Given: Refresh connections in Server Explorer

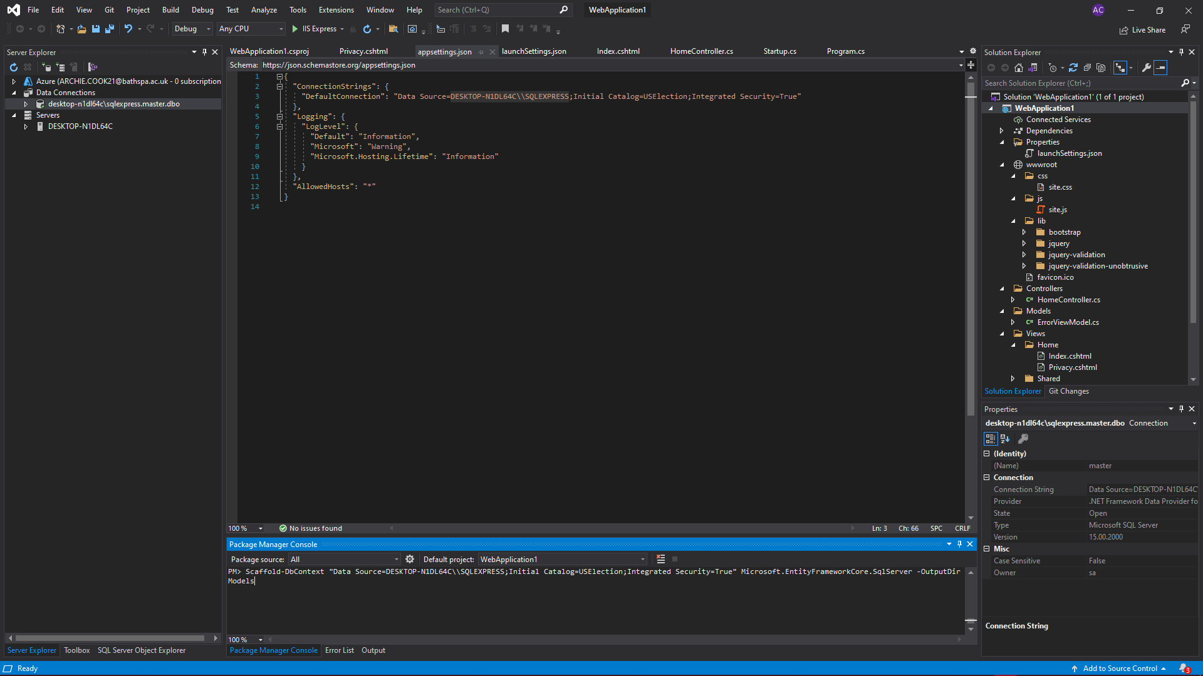Looking at the screenshot, I should (x=14, y=67).
